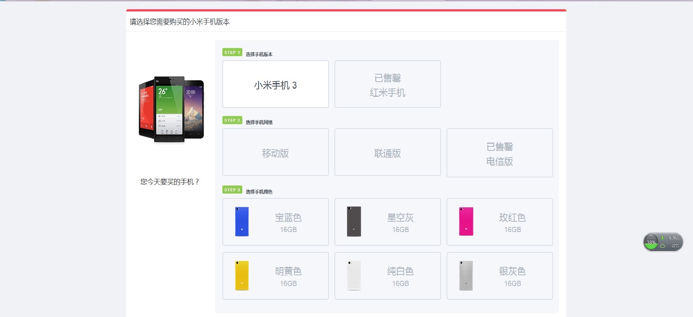Click the STEP 2 green badge

click(x=232, y=120)
